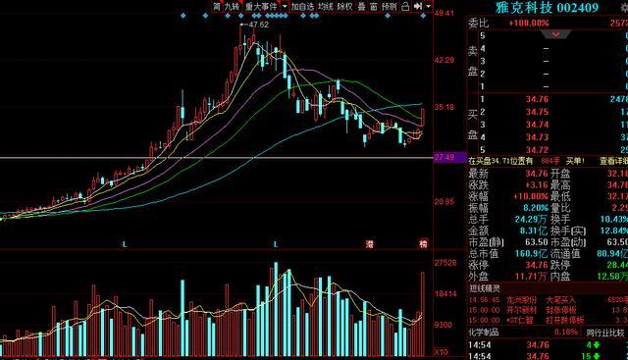The image size is (628, 360).
Task: Click the arrow-to-bar collapse panel icon
Action: click(418, 7)
